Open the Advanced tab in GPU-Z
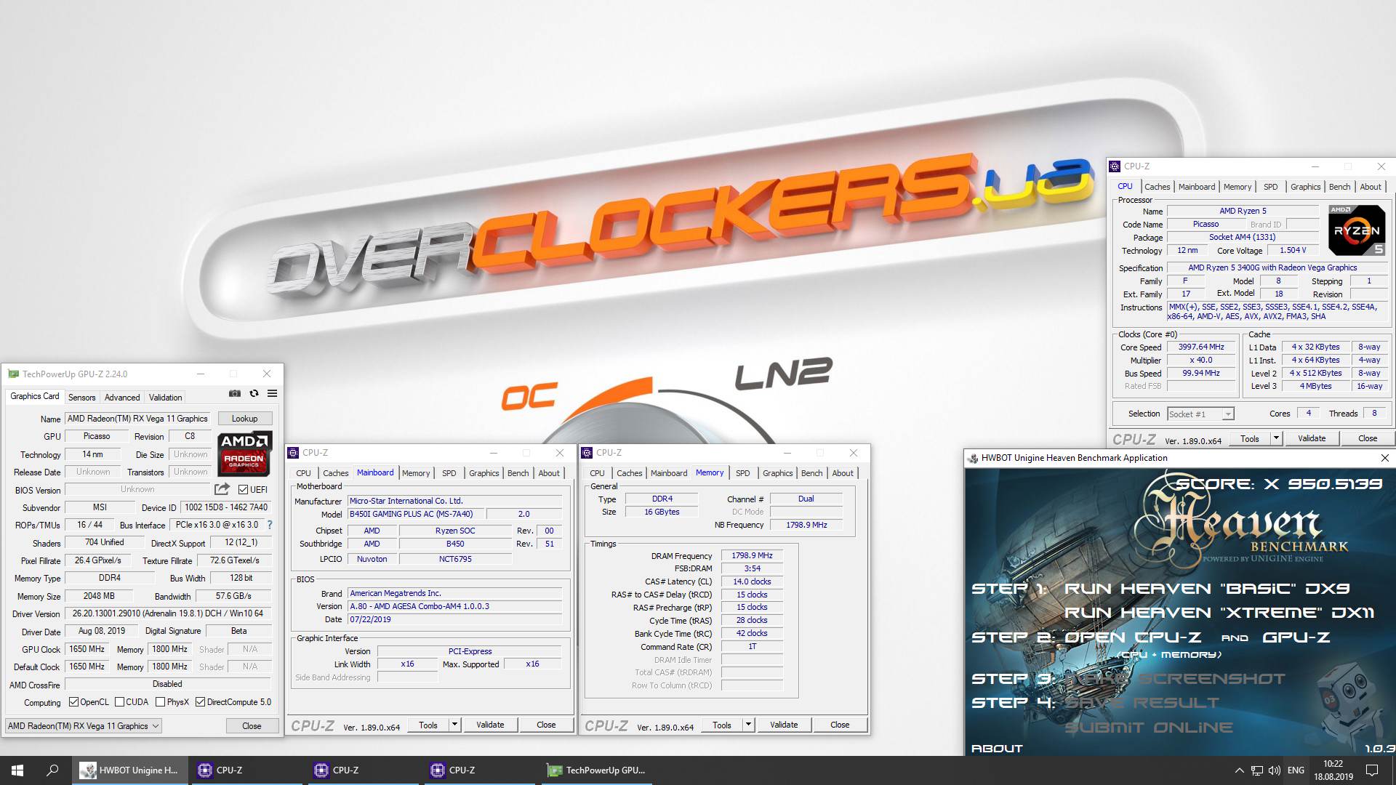 tap(122, 398)
